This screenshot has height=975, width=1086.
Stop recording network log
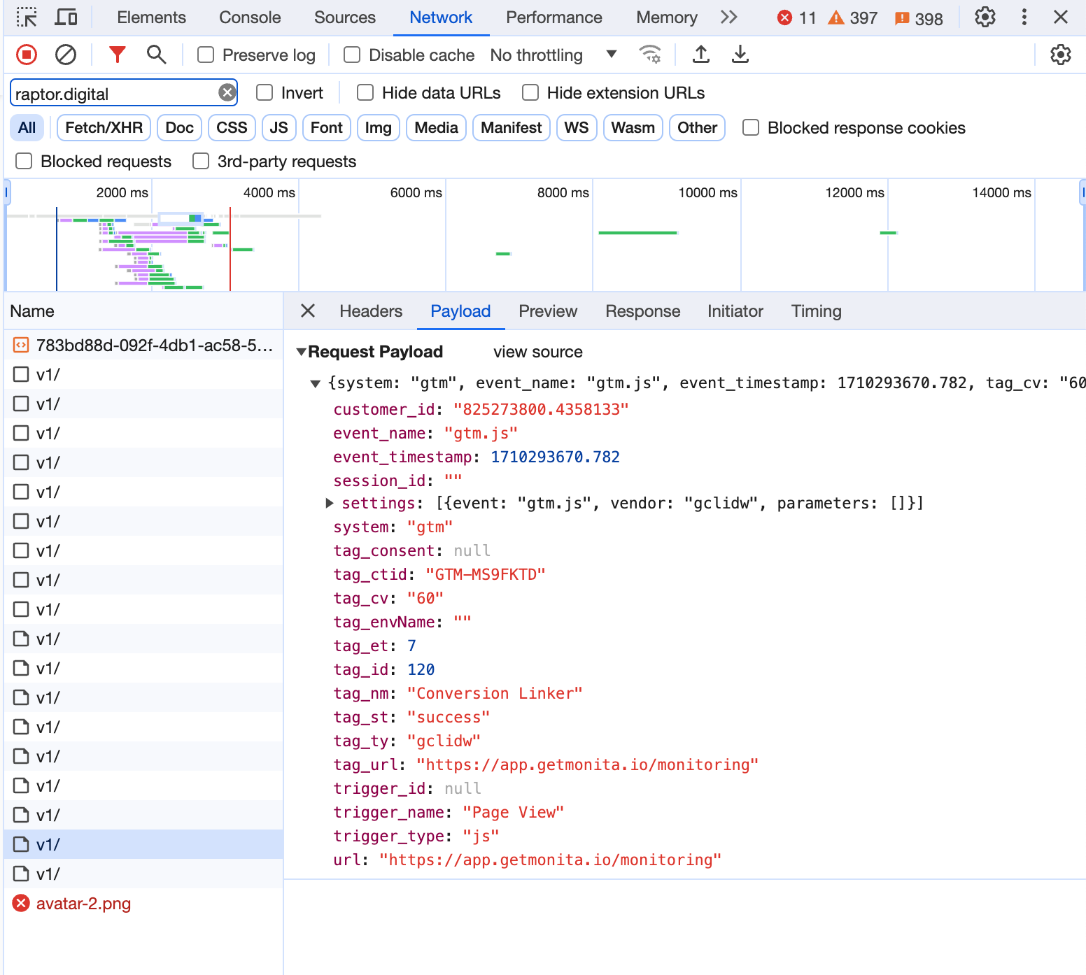[x=27, y=55]
